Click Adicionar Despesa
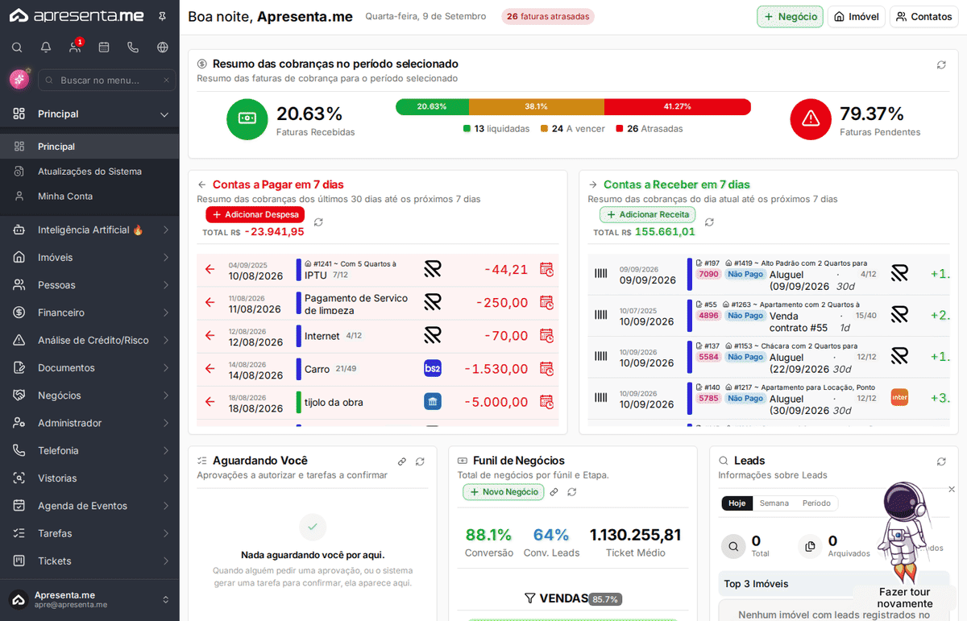 point(255,215)
